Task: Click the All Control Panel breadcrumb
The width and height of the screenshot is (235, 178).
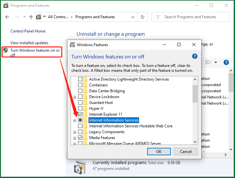Action: tap(58, 17)
